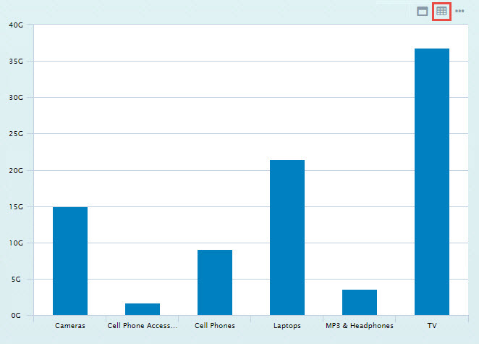
Task: Select the Cell Phones axis label
Action: [x=215, y=326]
